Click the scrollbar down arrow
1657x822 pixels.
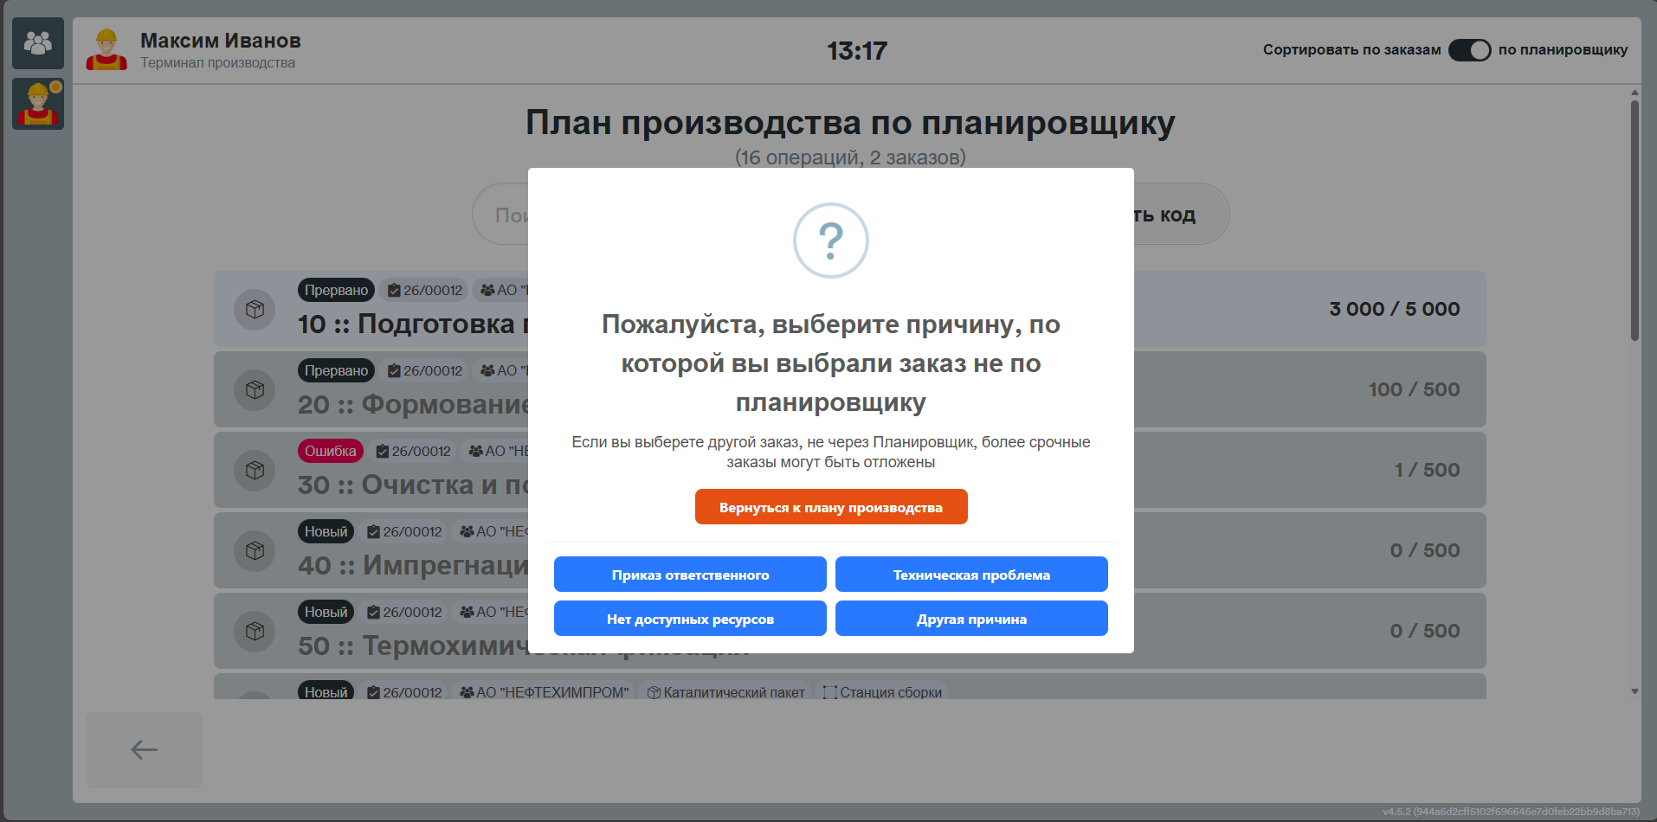pos(1634,691)
